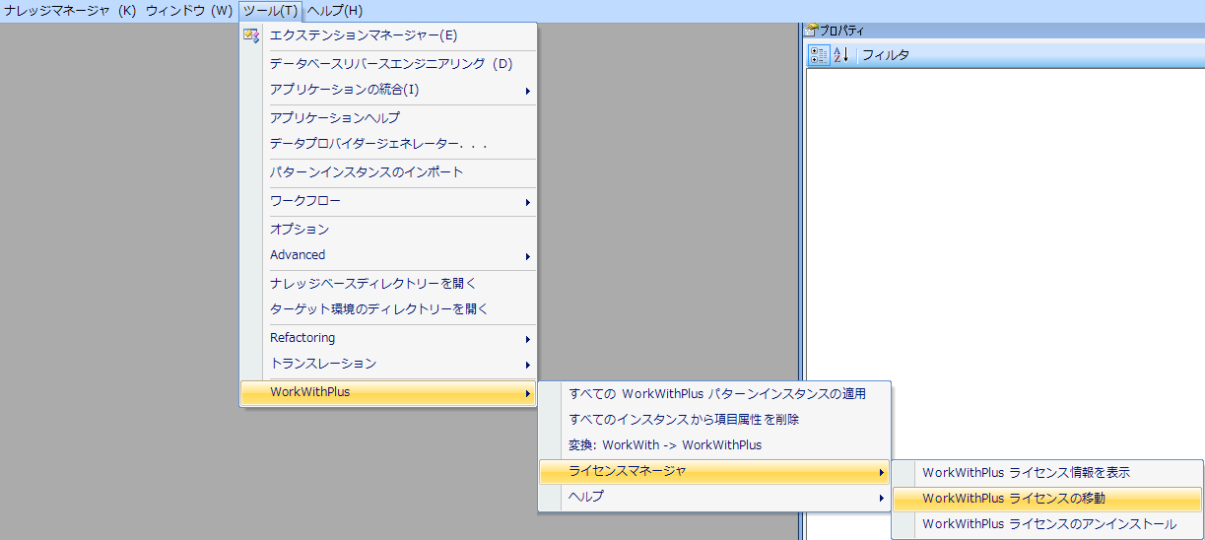Click 変換: WorkWith -> WorkWithPlus
This screenshot has width=1205, height=540.
point(665,445)
